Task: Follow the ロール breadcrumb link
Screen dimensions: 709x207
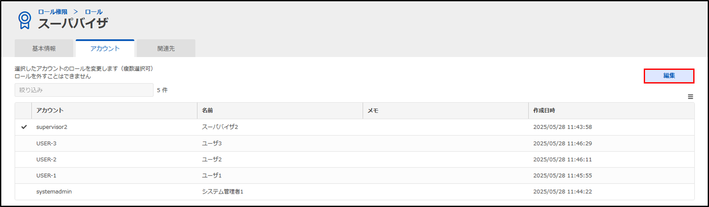Action: pos(94,12)
